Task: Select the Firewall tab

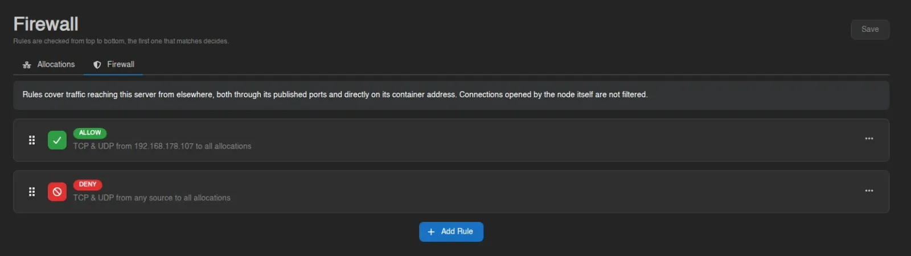Action: coord(113,64)
